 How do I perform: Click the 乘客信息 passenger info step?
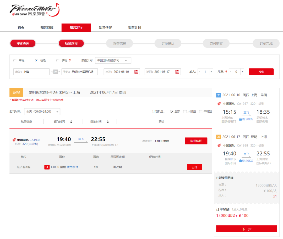119,44
